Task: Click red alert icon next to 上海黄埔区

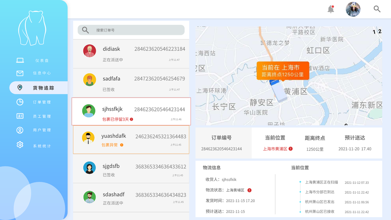Action: pyautogui.click(x=249, y=190)
